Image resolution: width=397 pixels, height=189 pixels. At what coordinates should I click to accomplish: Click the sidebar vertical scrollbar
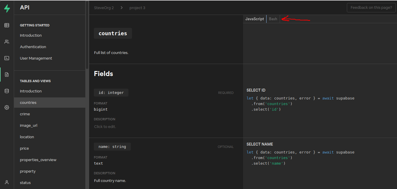tap(87, 35)
